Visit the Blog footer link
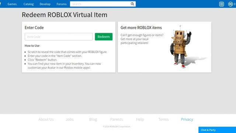Screen dimensions: 236x133 93,119
